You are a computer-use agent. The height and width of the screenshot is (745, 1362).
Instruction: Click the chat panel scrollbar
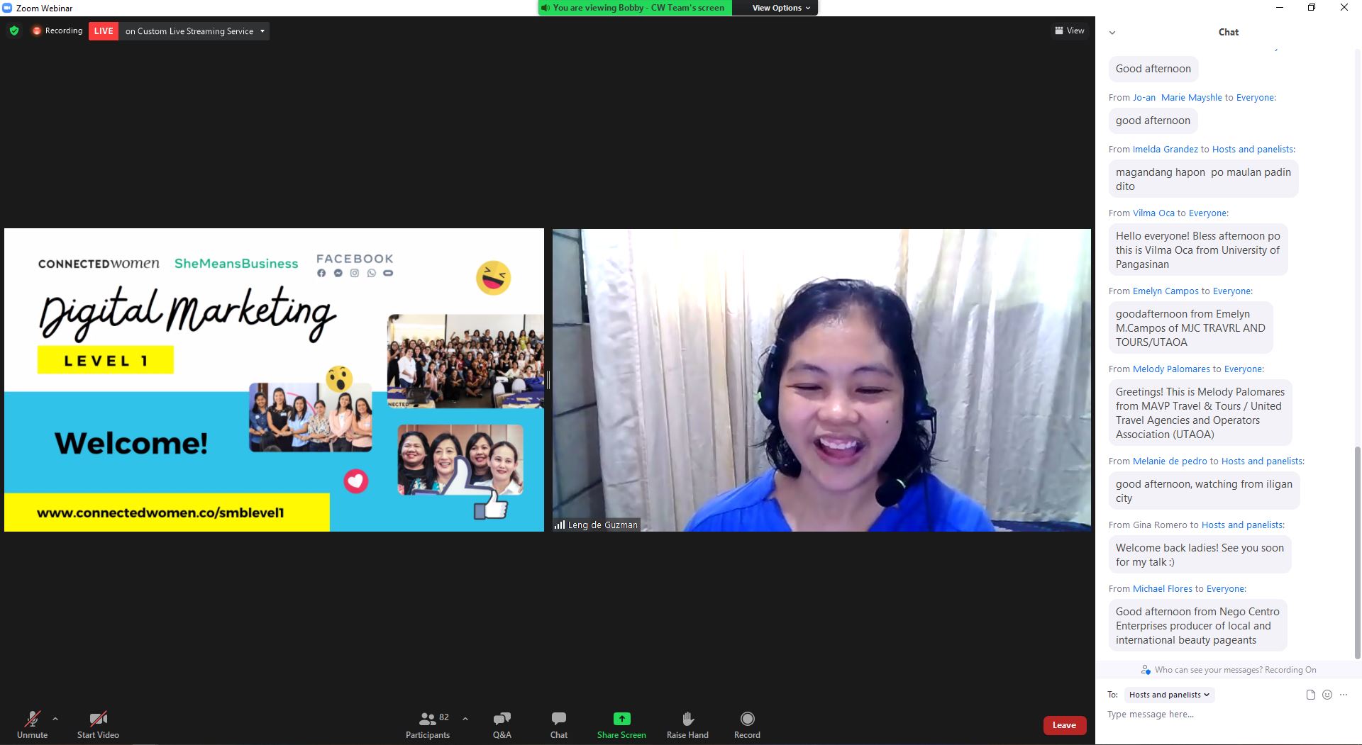tap(1358, 553)
